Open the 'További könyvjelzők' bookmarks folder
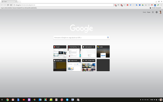Screen dimensions: 163x102 pyautogui.click(x=155, y=8)
